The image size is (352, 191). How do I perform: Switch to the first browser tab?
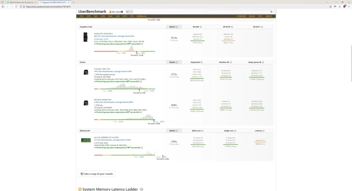coord(21,2)
